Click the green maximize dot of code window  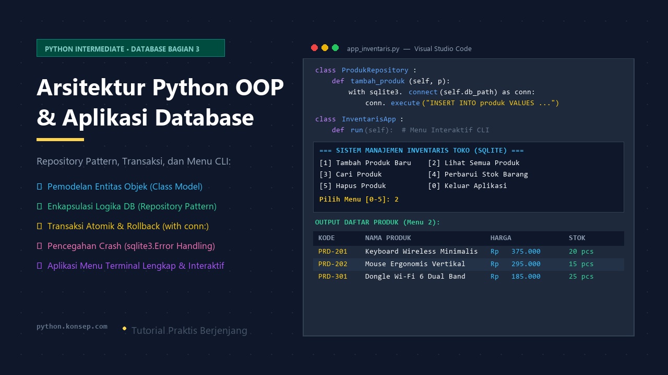click(x=335, y=48)
